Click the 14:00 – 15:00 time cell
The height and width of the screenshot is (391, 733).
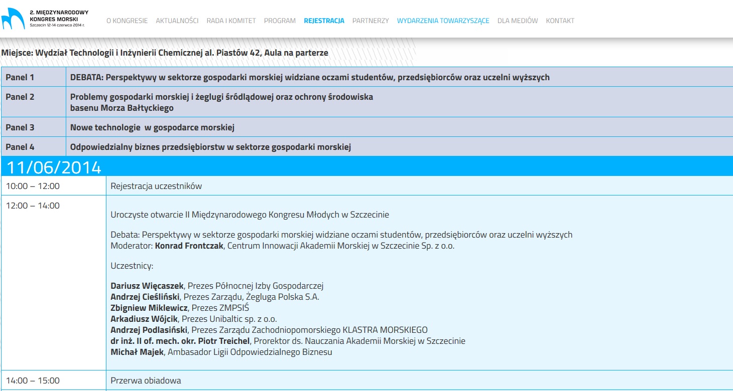pos(53,380)
